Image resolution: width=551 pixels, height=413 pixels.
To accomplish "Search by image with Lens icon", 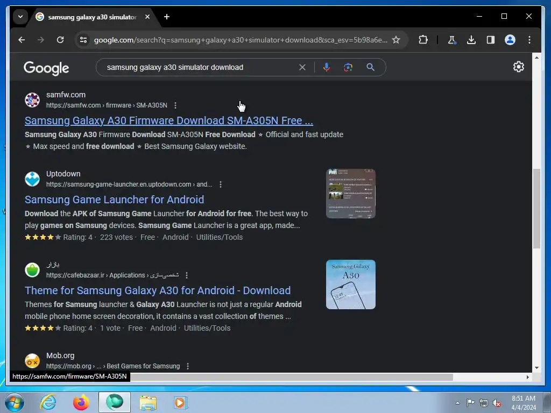I will pos(348,67).
